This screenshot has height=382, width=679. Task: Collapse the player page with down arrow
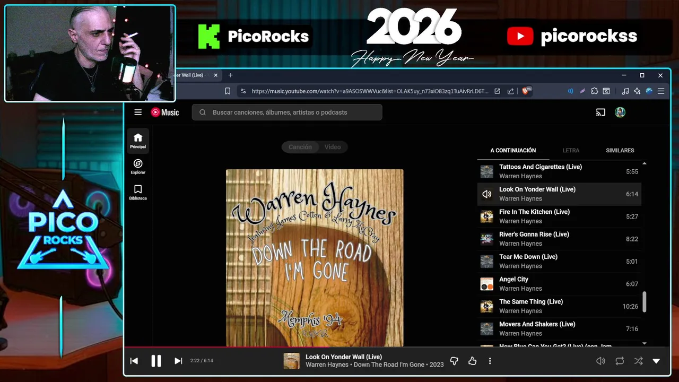pyautogui.click(x=656, y=361)
